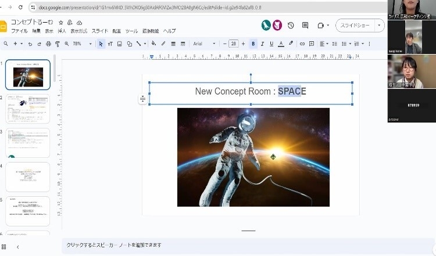Open version history clock icon
This screenshot has width=436, height=256.
pyautogui.click(x=290, y=26)
